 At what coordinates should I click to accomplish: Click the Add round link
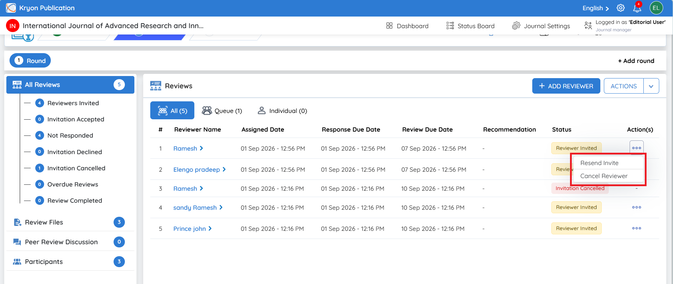pyautogui.click(x=636, y=61)
